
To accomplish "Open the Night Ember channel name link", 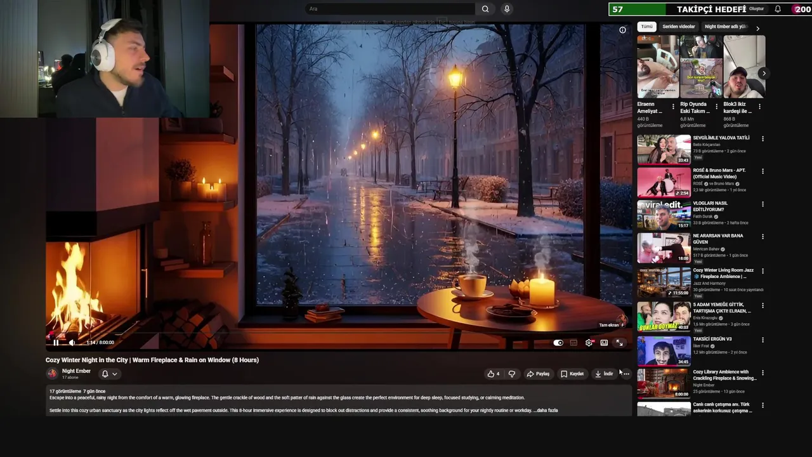I will [x=76, y=371].
